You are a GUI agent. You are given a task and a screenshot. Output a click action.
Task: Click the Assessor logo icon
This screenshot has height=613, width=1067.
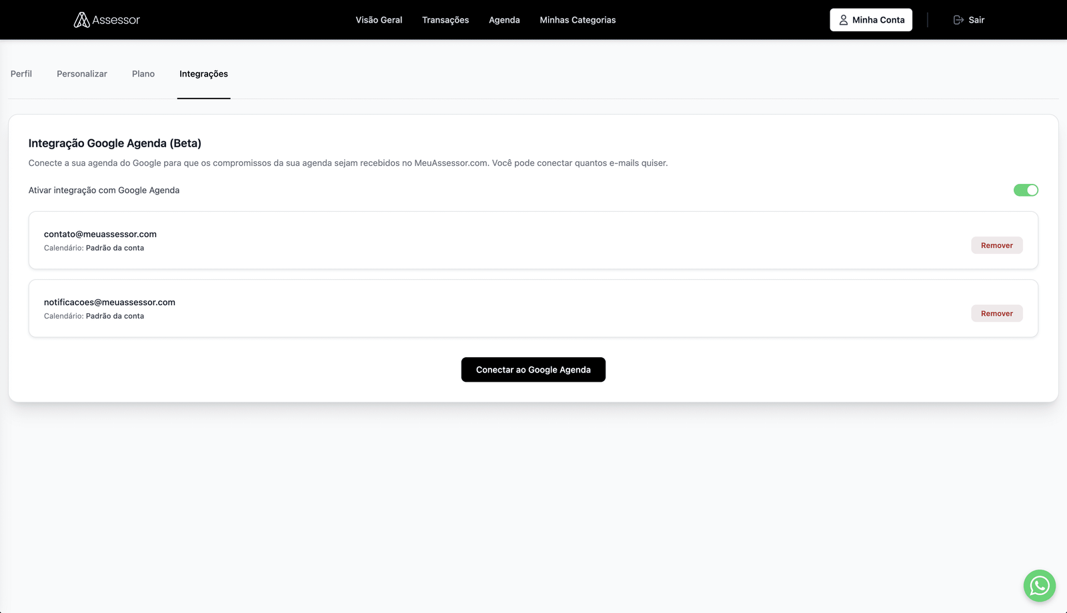(x=81, y=19)
